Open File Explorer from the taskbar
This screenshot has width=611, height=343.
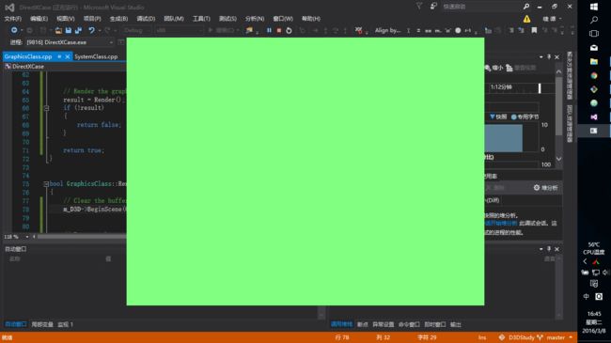coord(594,62)
